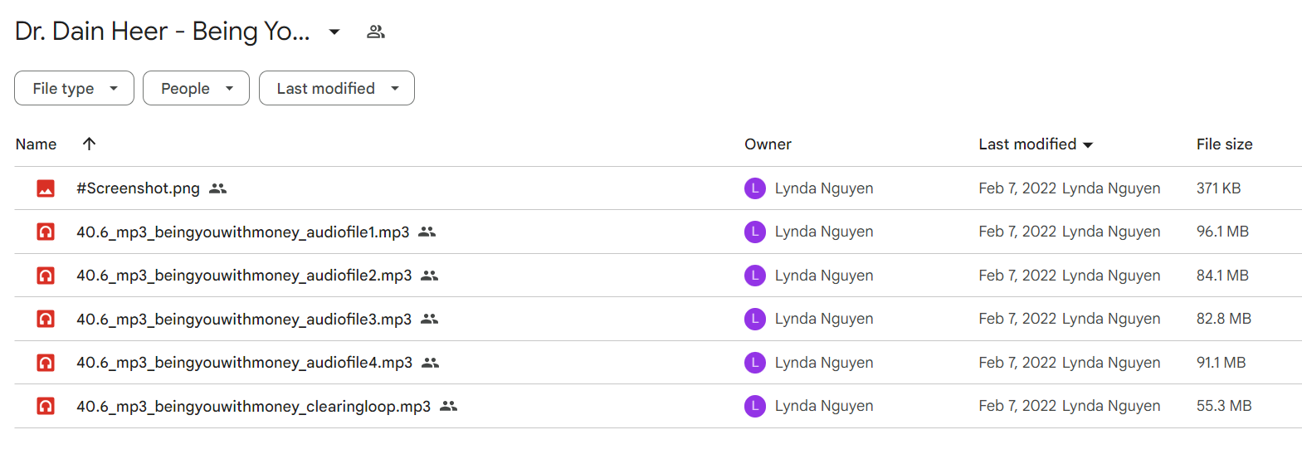Click Lynda Nguyen avatar on #Screenshot.png row
The width and height of the screenshot is (1302, 464).
coord(755,188)
